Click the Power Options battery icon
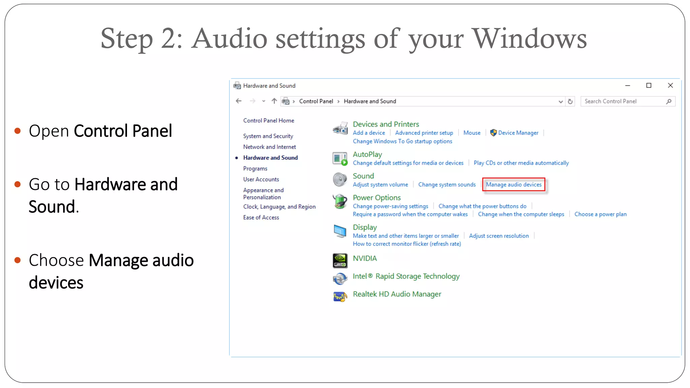 [x=340, y=201]
